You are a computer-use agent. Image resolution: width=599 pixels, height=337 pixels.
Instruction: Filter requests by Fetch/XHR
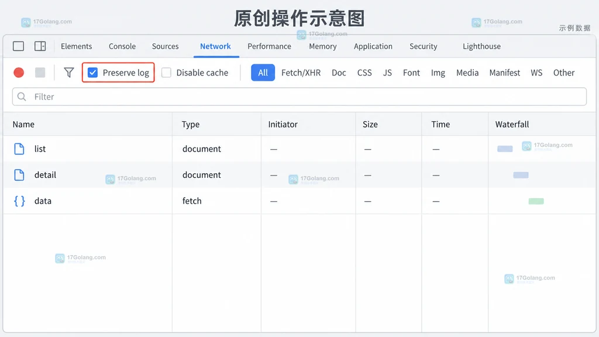[x=301, y=73]
